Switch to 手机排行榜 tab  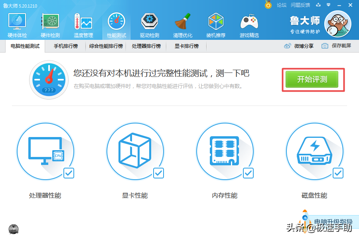[66, 46]
